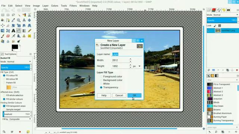Image resolution: width=239 pixels, height=134 pixels.
Task: Select the Paintbrush tool
Action: (x=3, y=36)
